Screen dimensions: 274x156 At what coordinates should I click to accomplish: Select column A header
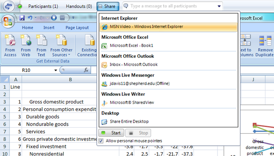16,79
